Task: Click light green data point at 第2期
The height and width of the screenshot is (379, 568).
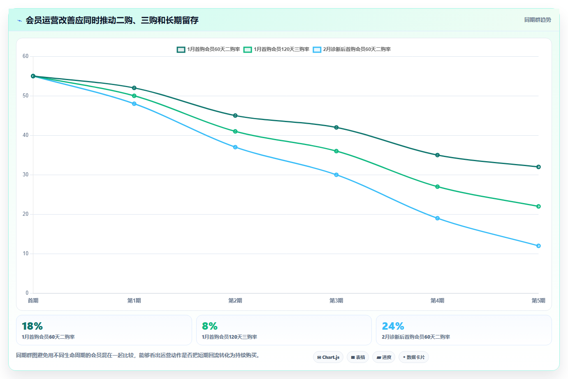Action: (235, 132)
